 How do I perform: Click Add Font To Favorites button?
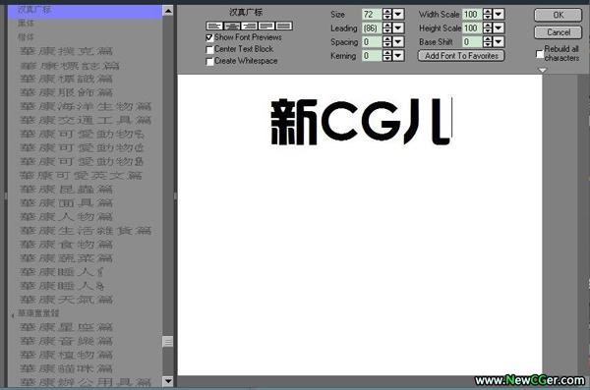(x=461, y=56)
